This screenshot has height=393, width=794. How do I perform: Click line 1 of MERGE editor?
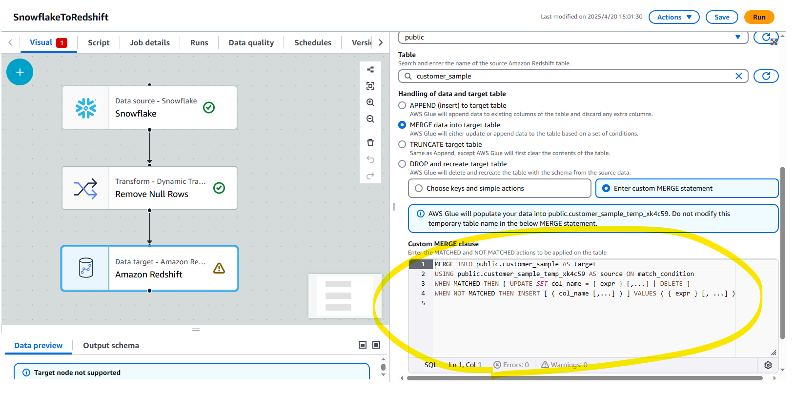(605, 264)
